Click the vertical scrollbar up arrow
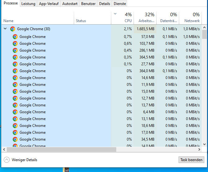Image resolution: width=208 pixels, height=172 pixels. [204, 27]
